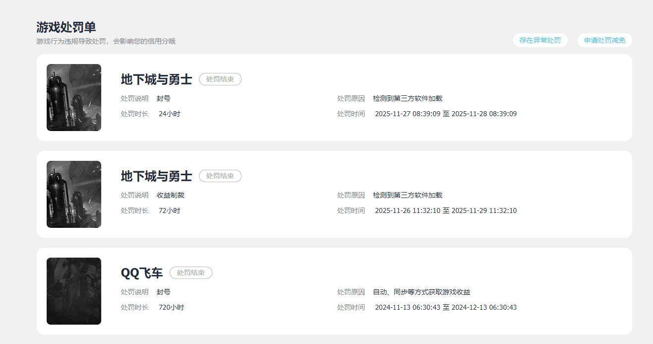Select the 72小时 penalty duration value

169,210
